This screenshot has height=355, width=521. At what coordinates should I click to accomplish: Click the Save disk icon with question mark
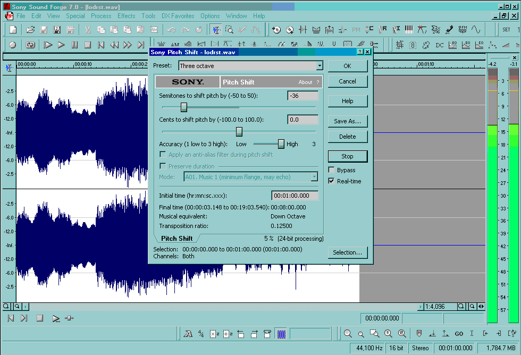(57, 30)
